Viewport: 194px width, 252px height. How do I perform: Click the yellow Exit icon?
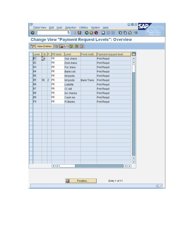coord(91,33)
